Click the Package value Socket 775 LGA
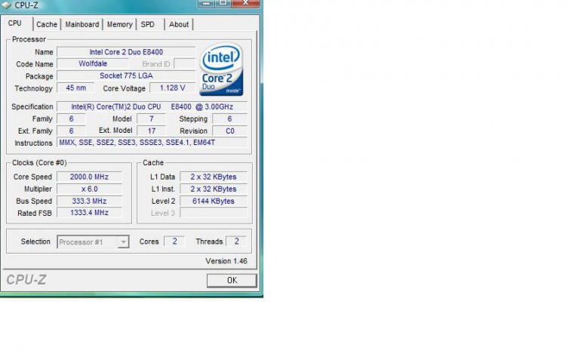This screenshot has height=354, width=566. [126, 75]
